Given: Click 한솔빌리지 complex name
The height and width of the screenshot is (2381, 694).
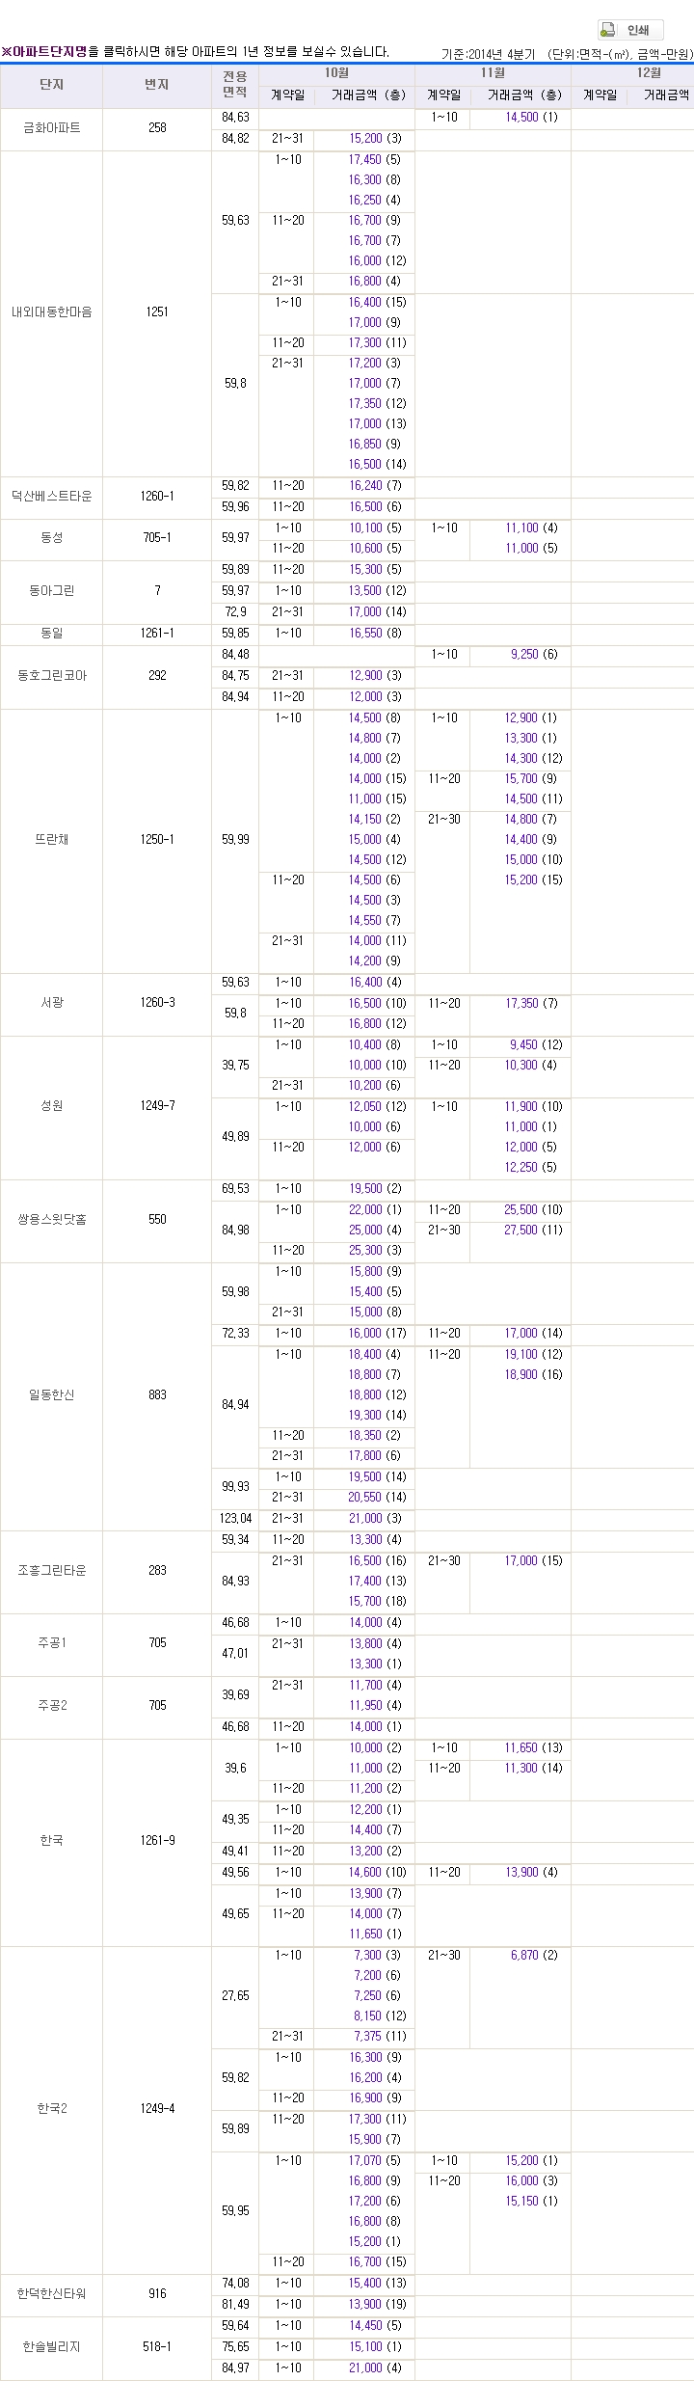Looking at the screenshot, I should coord(52,2346).
